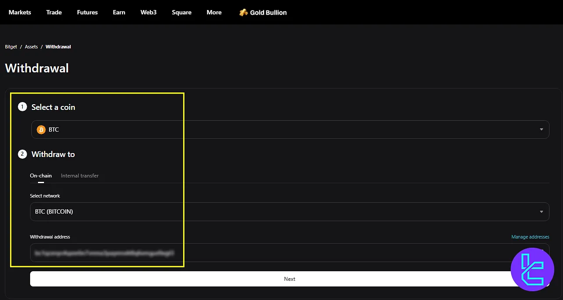This screenshot has height=300, width=563.
Task: Open the More menu
Action: tap(214, 12)
